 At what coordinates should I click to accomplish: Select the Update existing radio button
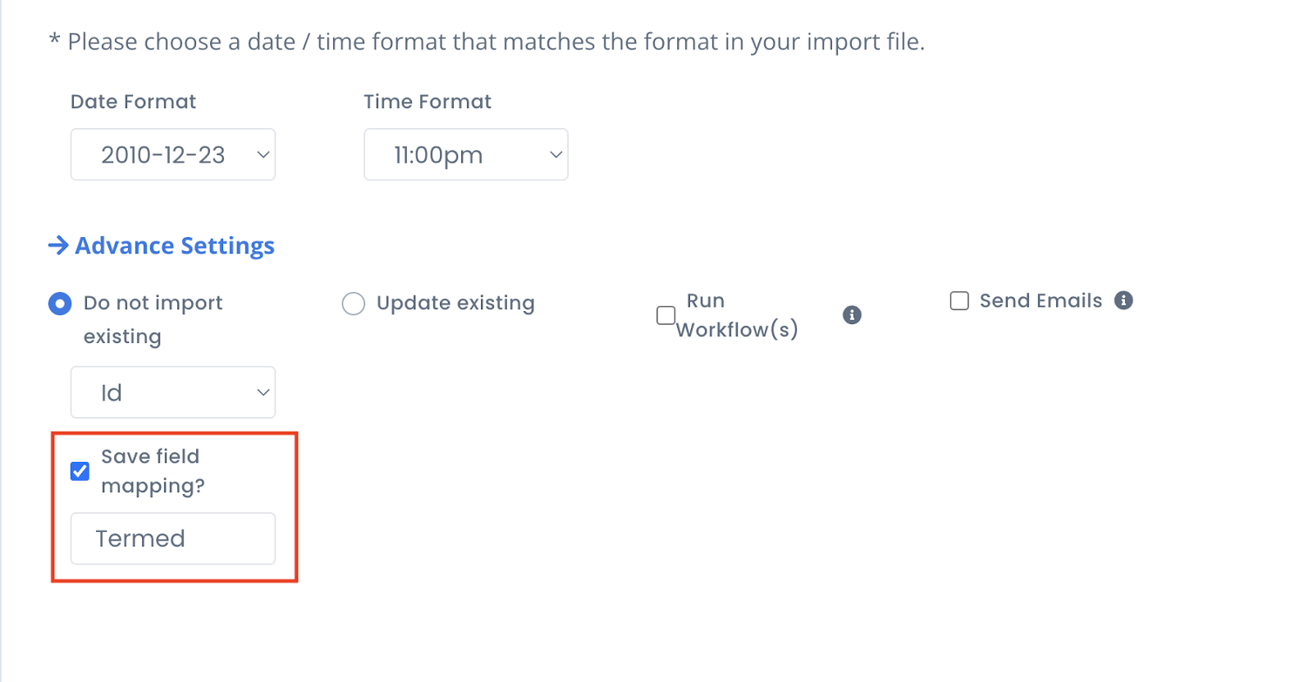point(353,304)
